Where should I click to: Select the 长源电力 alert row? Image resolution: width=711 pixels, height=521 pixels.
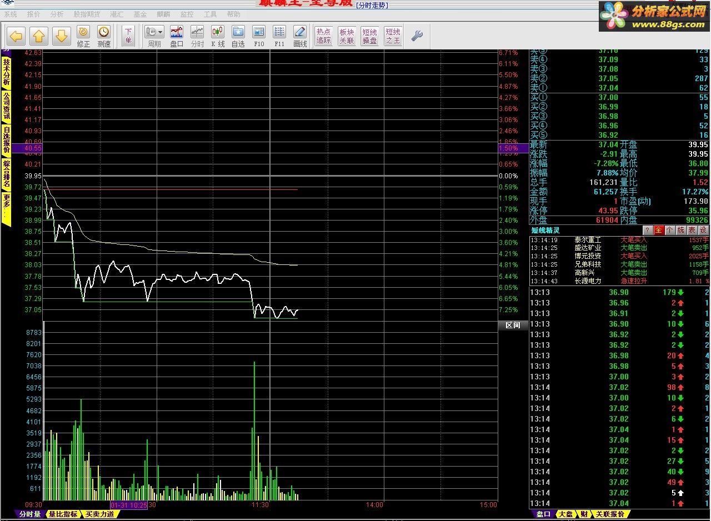(x=619, y=282)
